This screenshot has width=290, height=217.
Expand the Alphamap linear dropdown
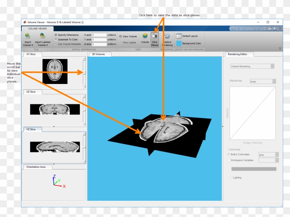(x=263, y=82)
